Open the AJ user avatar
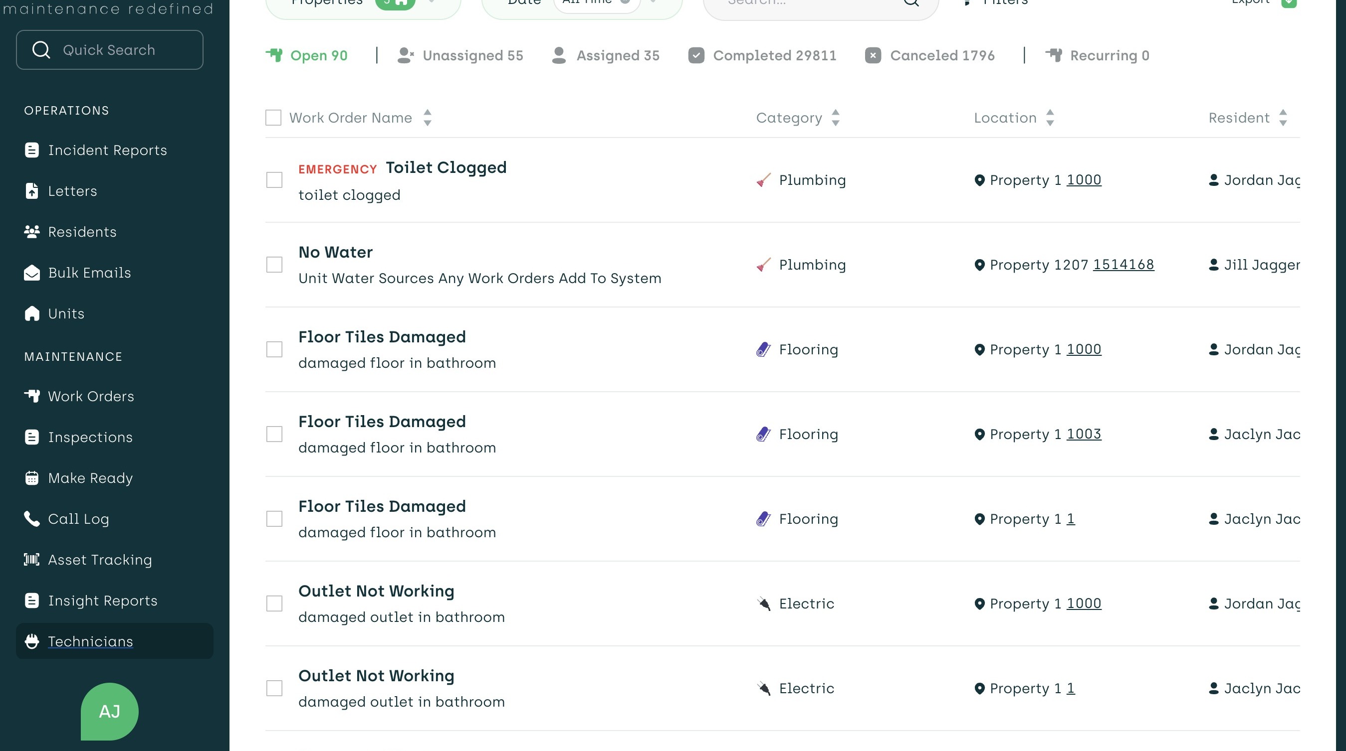Image resolution: width=1346 pixels, height=751 pixels. point(110,711)
